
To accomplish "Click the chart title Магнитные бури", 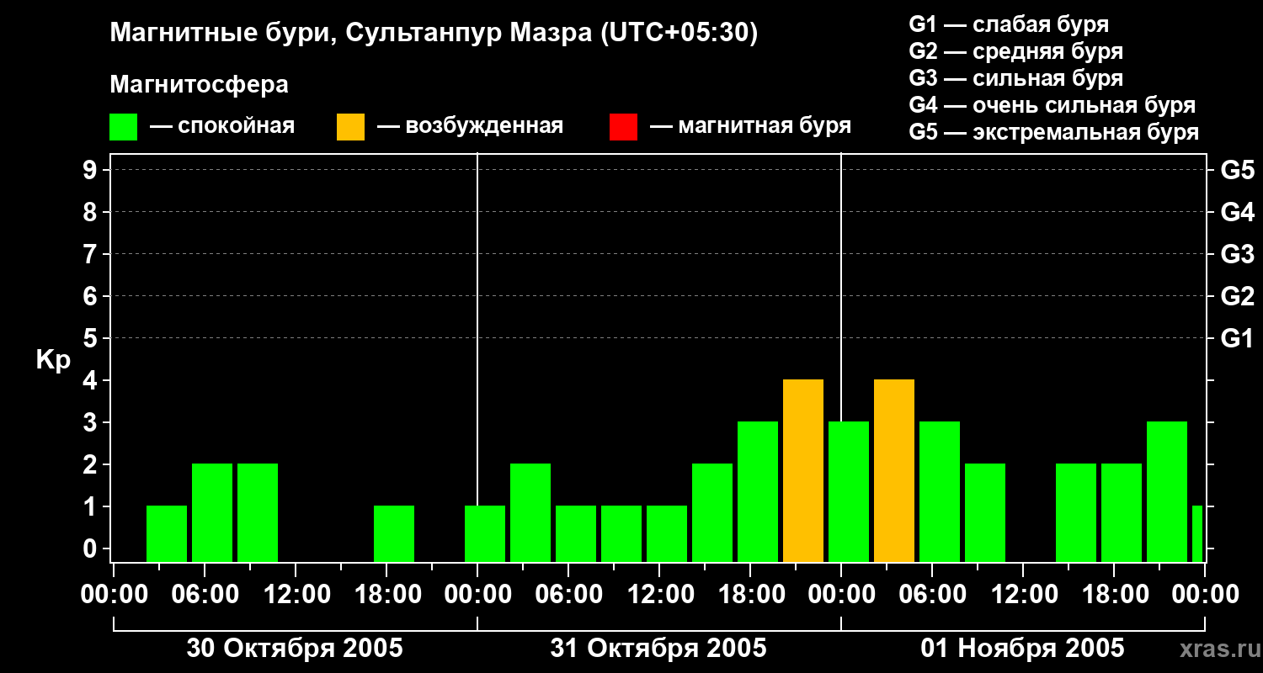I will 223,34.
